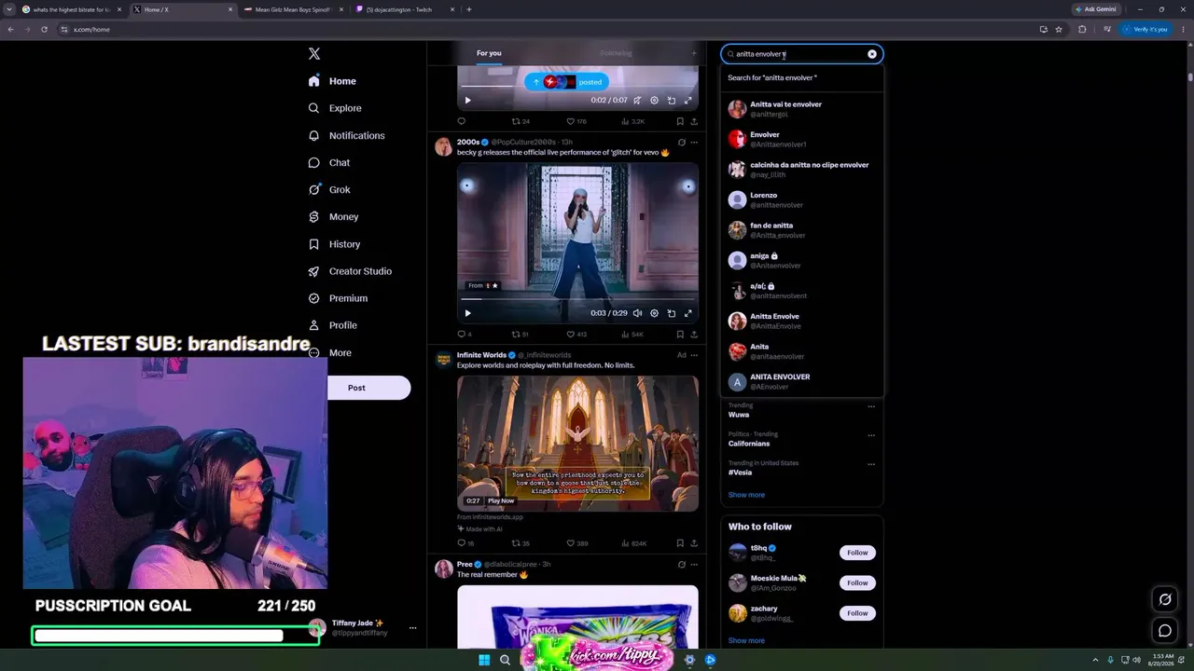1194x671 pixels.
Task: Seek on the becky g video progress bar
Action: [577, 299]
